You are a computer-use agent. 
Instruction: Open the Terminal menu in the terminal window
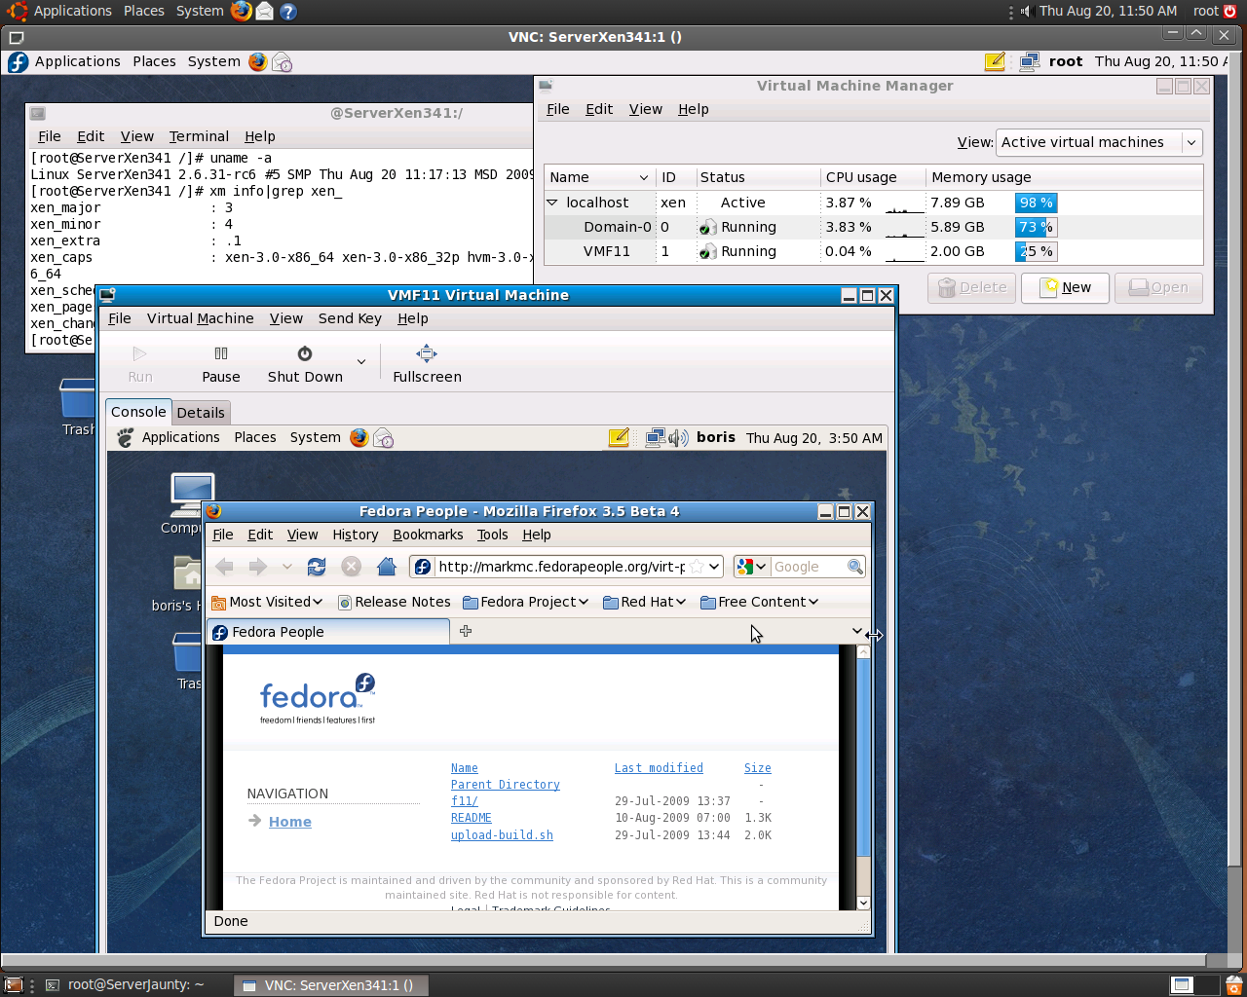(199, 136)
